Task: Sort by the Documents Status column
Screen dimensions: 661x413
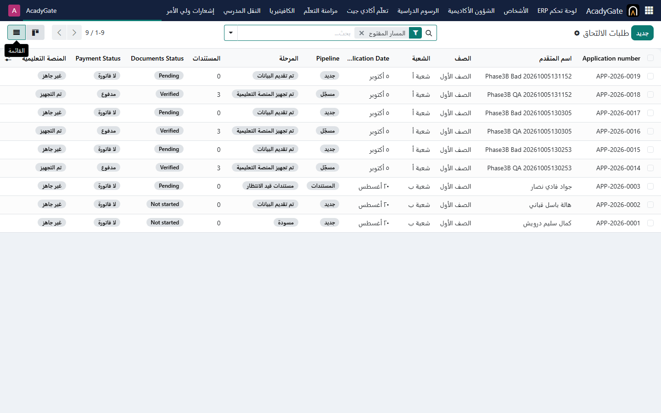Action: (x=157, y=58)
